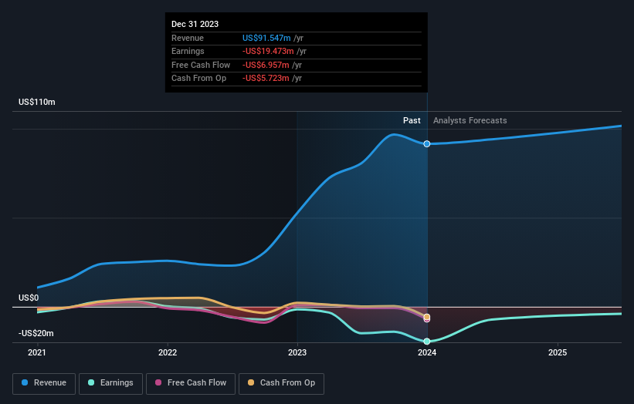Click the blue Revenue legend dot
The width and height of the screenshot is (634, 404).
25,382
